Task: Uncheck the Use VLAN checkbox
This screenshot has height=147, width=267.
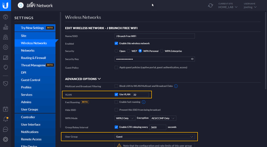Action: (x=116, y=94)
